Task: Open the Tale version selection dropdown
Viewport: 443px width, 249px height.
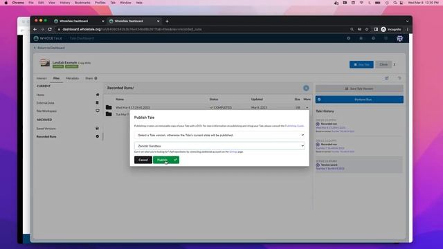Action: [x=219, y=136]
